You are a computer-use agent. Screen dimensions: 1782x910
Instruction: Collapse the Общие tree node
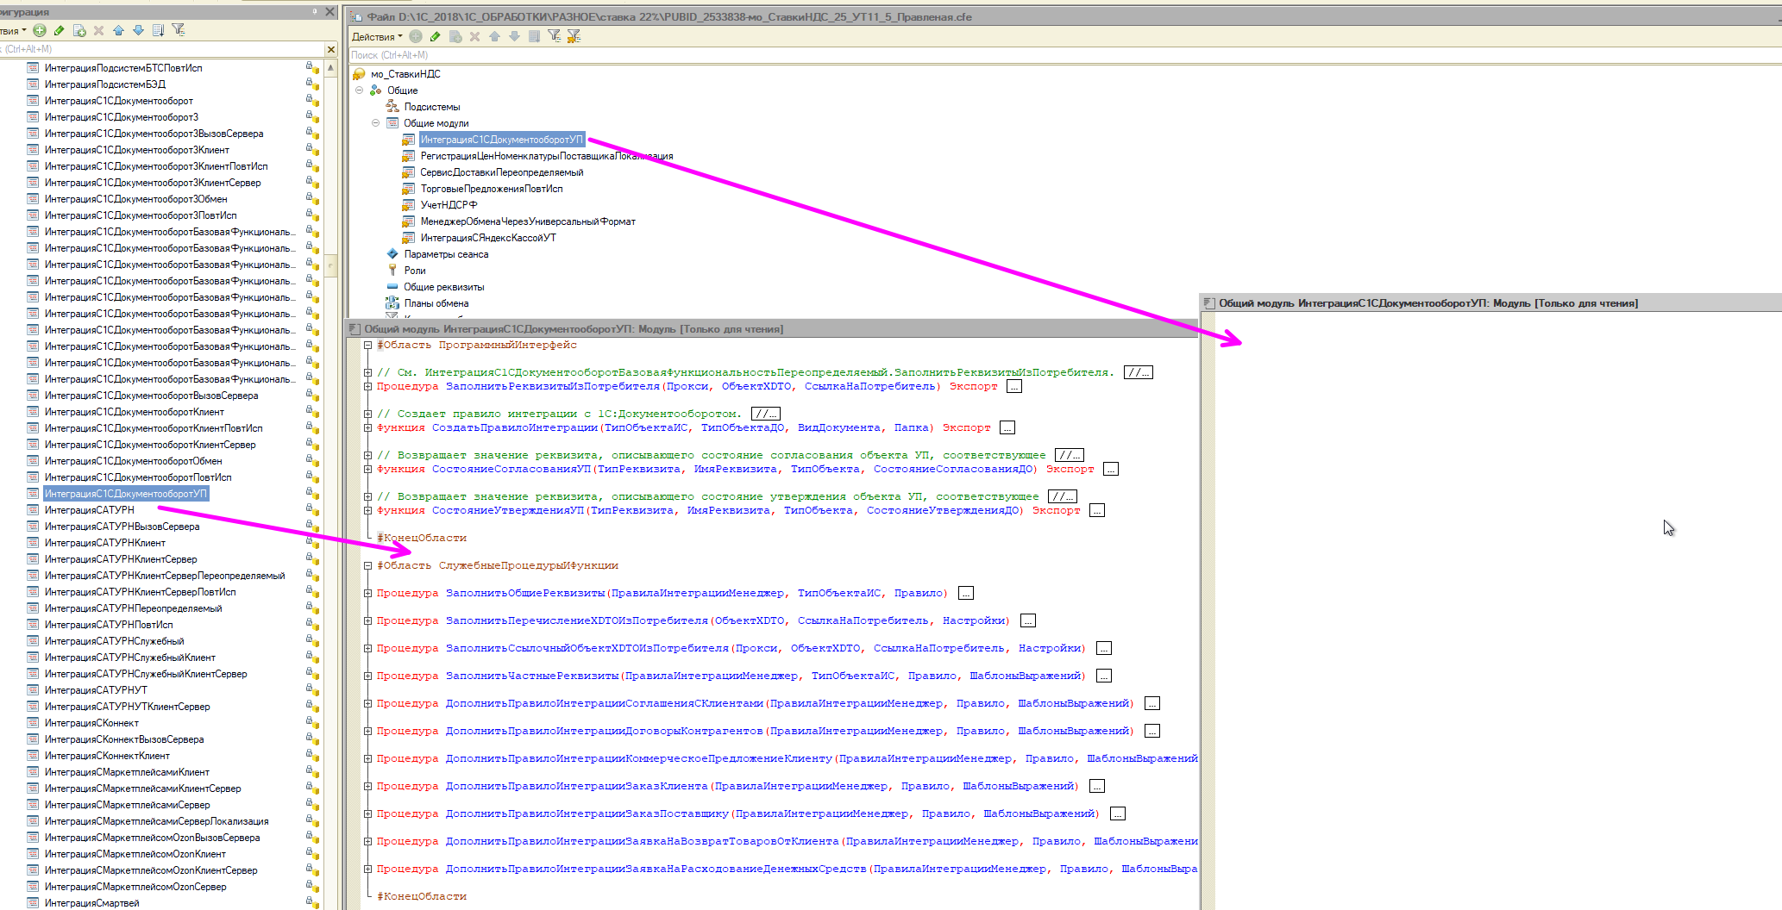360,90
